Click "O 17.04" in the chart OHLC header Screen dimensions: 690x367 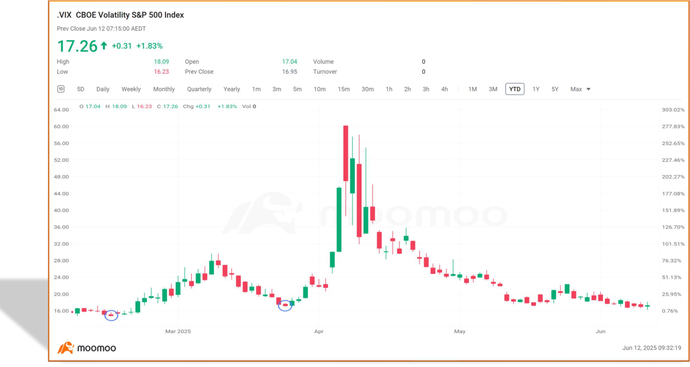(x=90, y=107)
